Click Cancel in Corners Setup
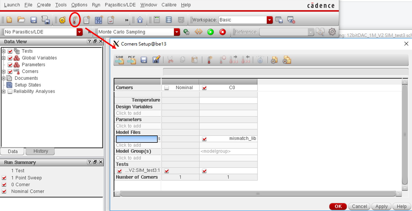The height and width of the screenshot is (211, 412). 359,206
